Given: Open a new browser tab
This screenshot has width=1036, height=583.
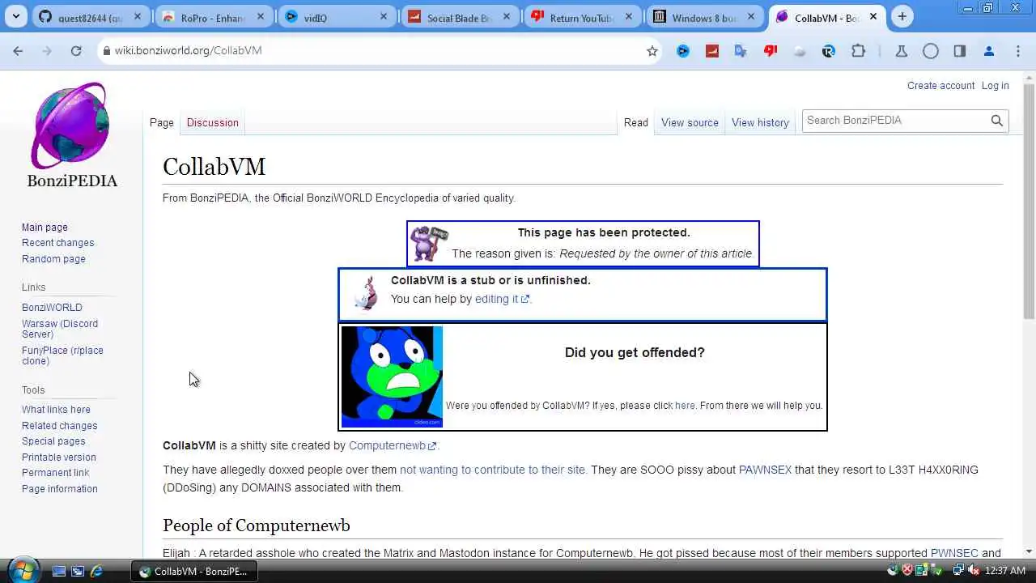Looking at the screenshot, I should 902,16.
